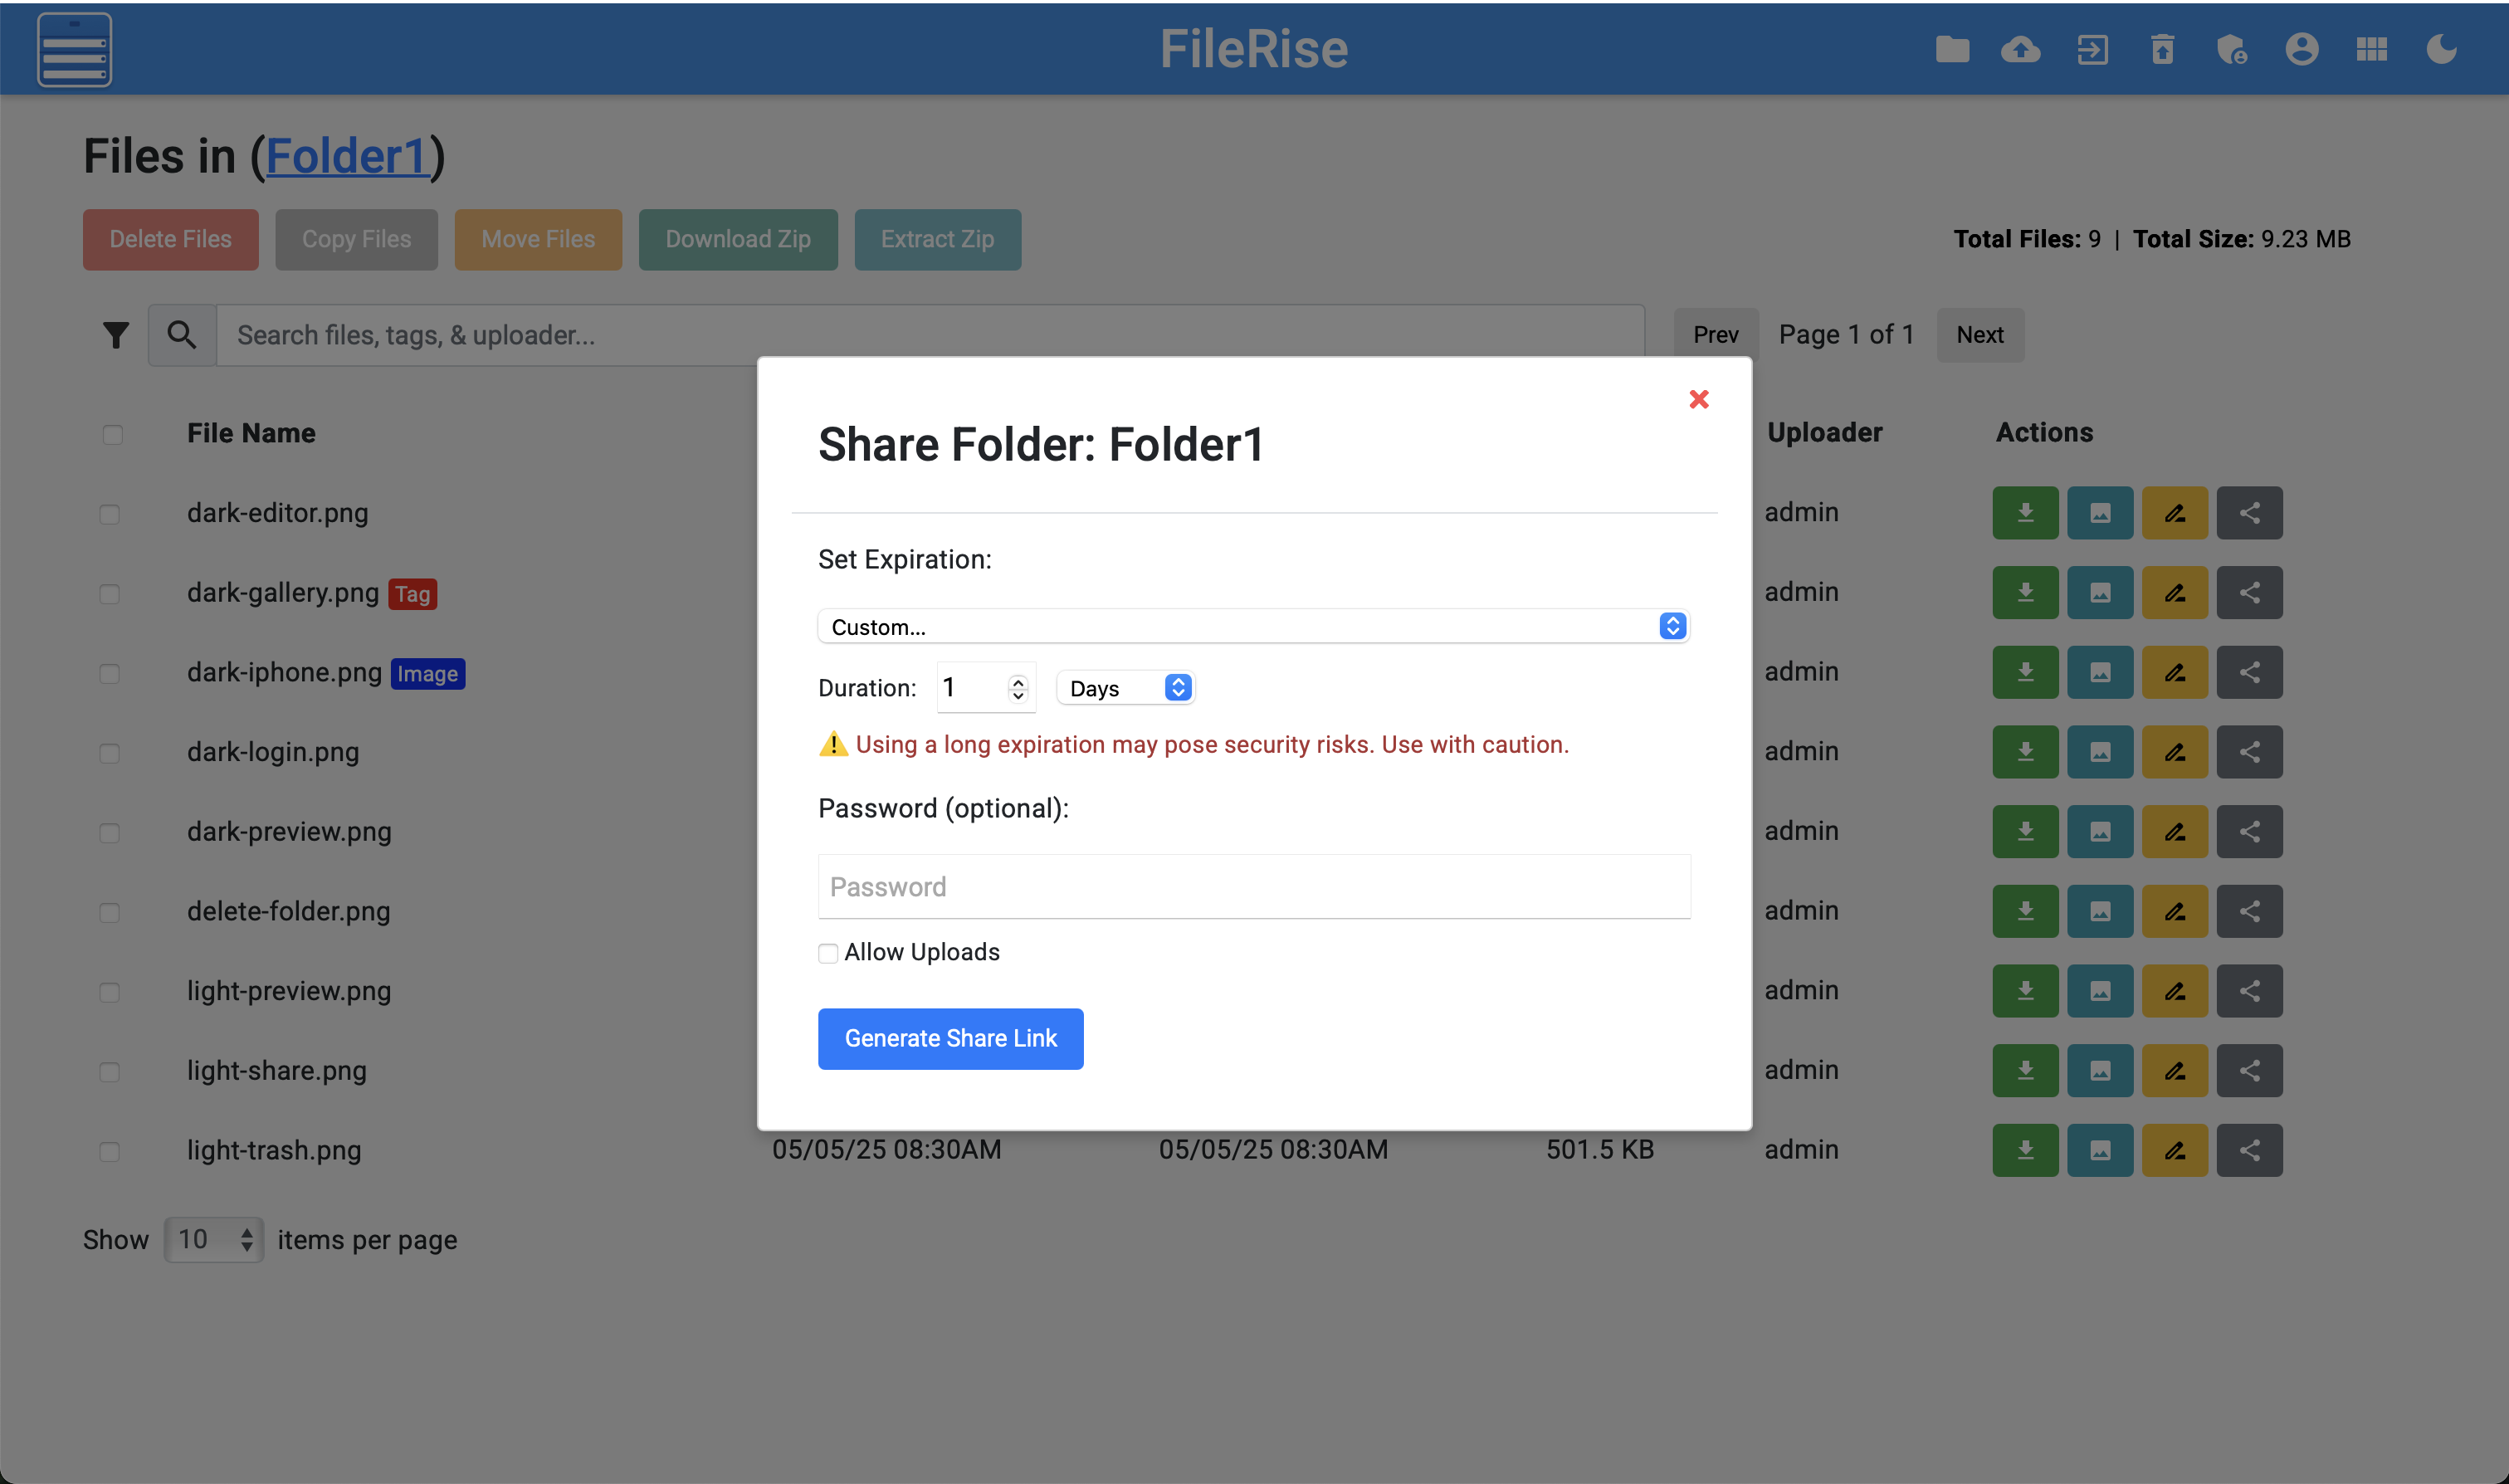Click the download icon for dark-editor.png
This screenshot has height=1484, width=2509.
(2025, 513)
